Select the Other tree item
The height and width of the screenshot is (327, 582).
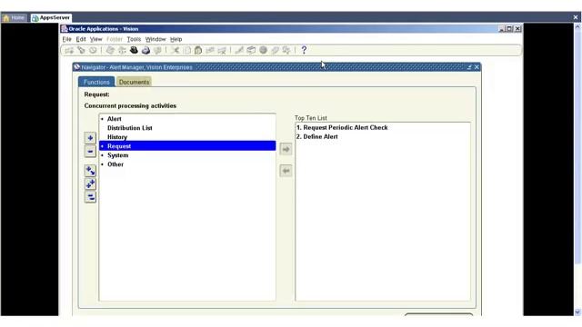[x=115, y=164]
